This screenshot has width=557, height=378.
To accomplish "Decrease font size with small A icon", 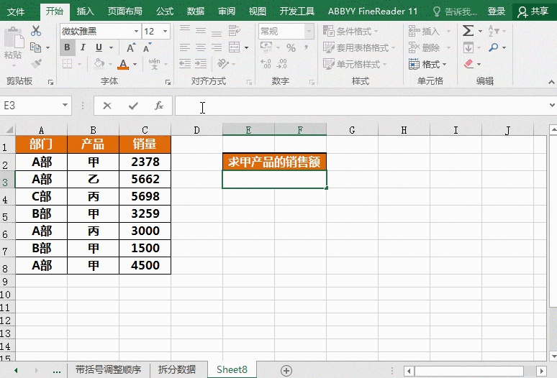I will [147, 47].
